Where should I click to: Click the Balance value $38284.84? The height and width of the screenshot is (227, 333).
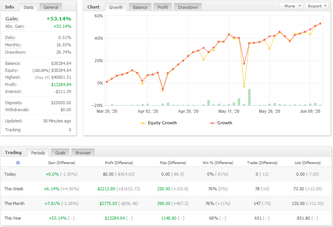click(61, 63)
